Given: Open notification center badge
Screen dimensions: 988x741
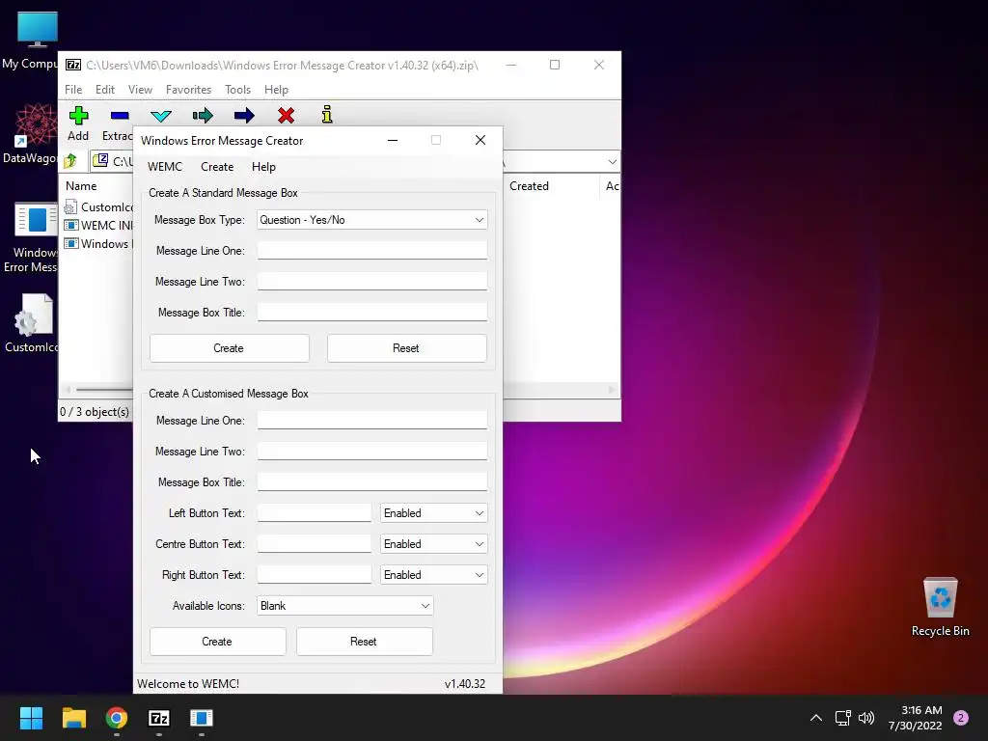Looking at the screenshot, I should pos(961,718).
